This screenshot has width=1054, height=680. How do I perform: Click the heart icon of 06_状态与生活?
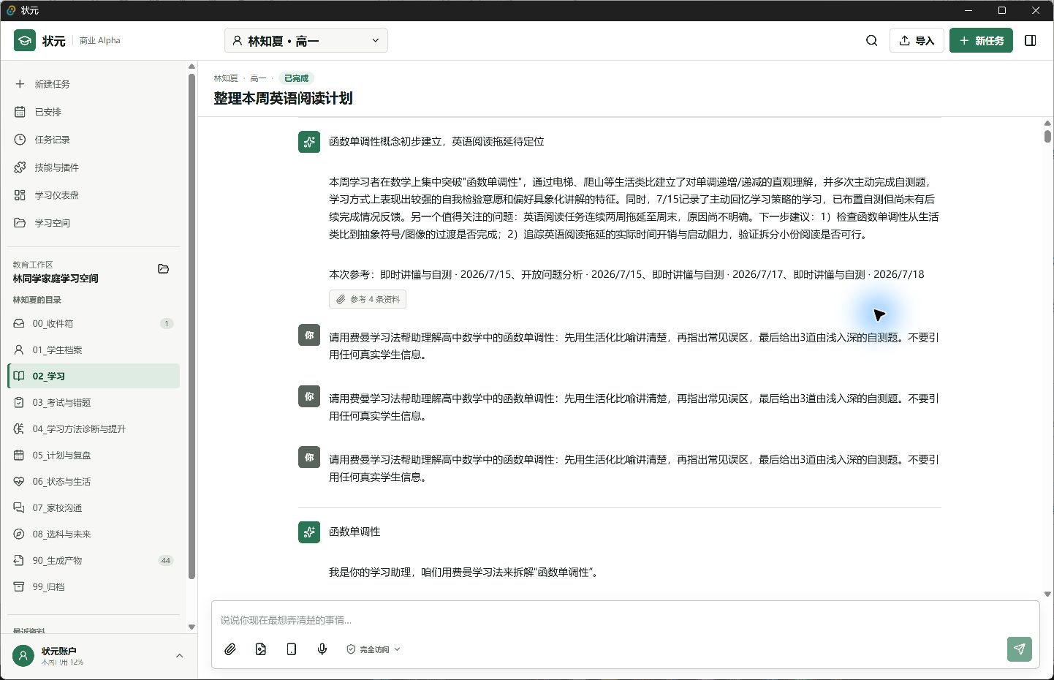pos(19,481)
